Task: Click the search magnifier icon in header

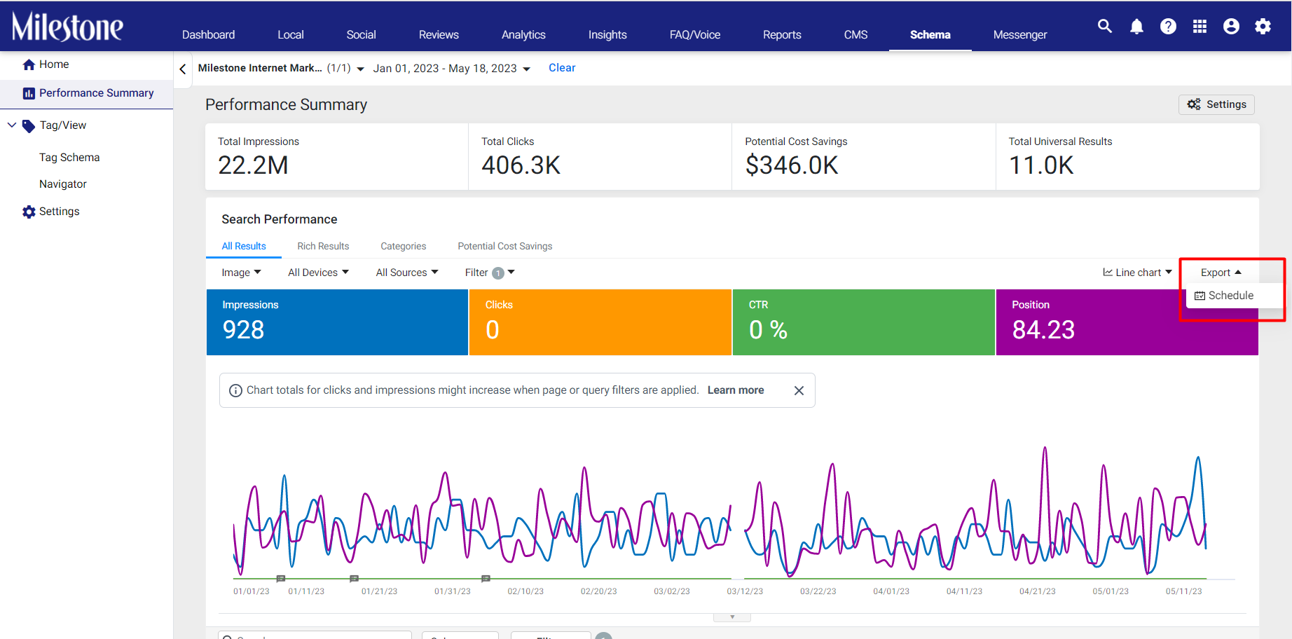Action: pyautogui.click(x=1105, y=27)
